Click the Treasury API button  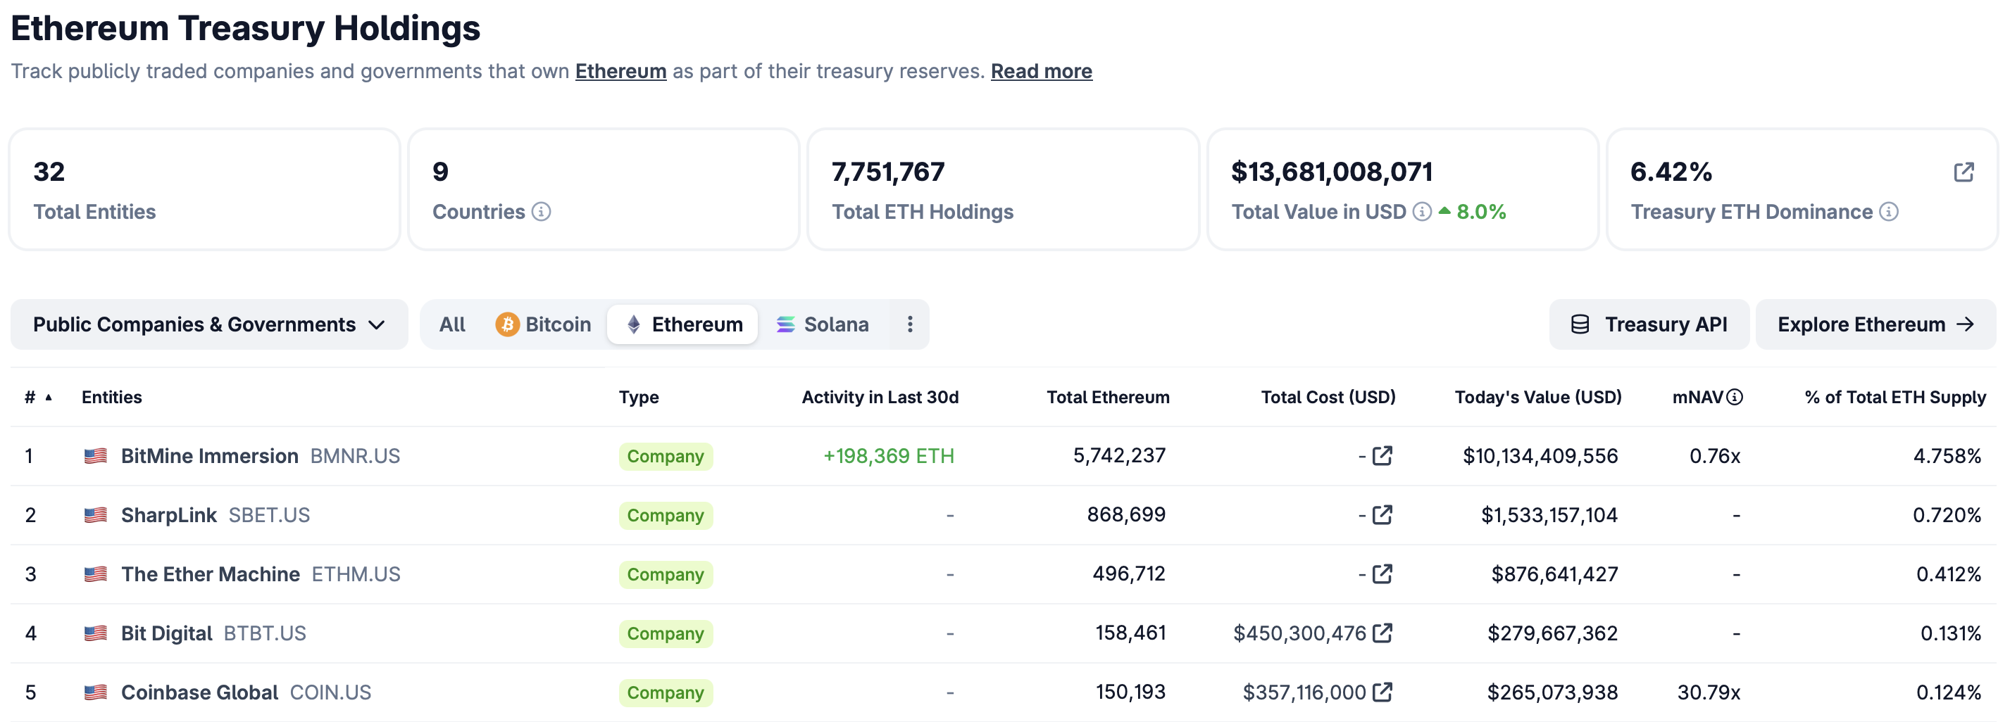click(1649, 324)
